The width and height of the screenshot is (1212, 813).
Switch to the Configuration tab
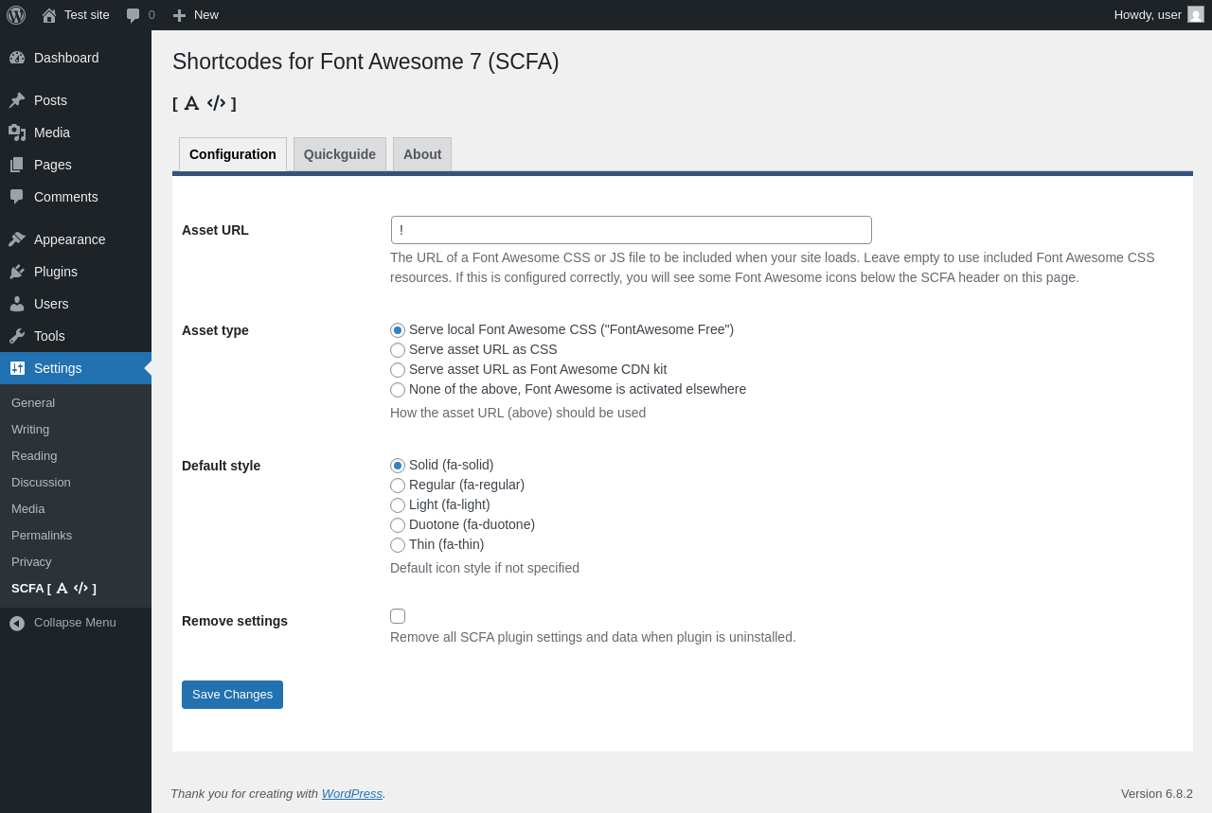[233, 154]
